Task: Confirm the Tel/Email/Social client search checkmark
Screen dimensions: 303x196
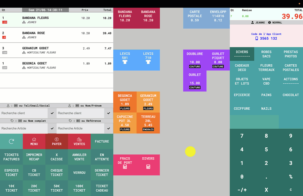Action: click(52, 113)
